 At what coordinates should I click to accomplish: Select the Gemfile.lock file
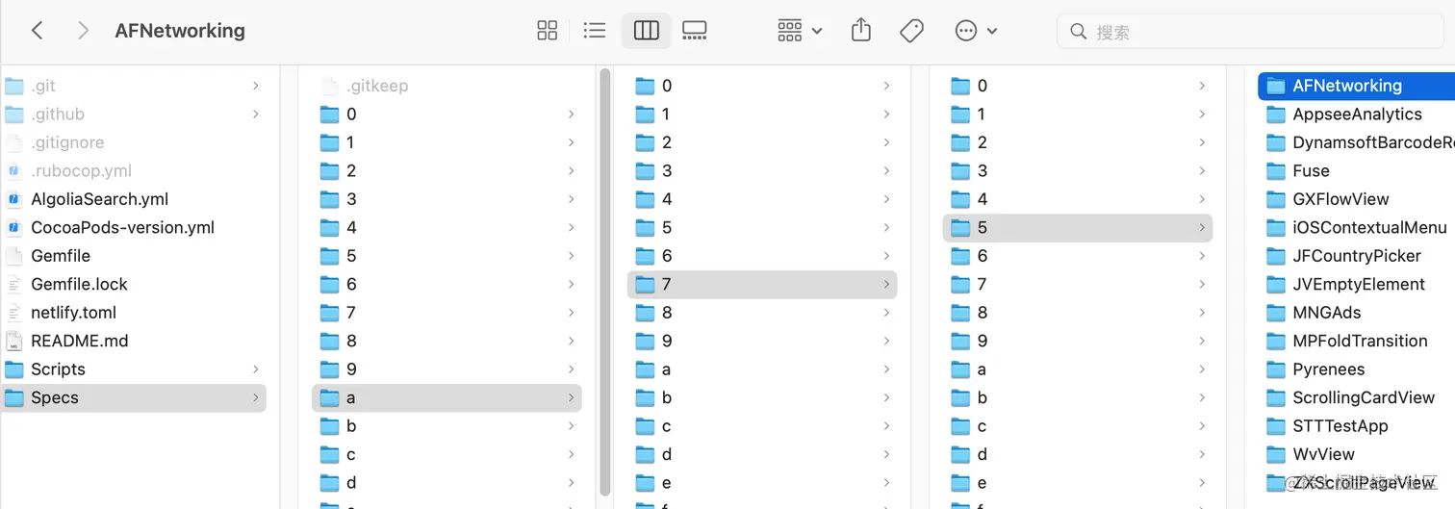click(x=134, y=284)
